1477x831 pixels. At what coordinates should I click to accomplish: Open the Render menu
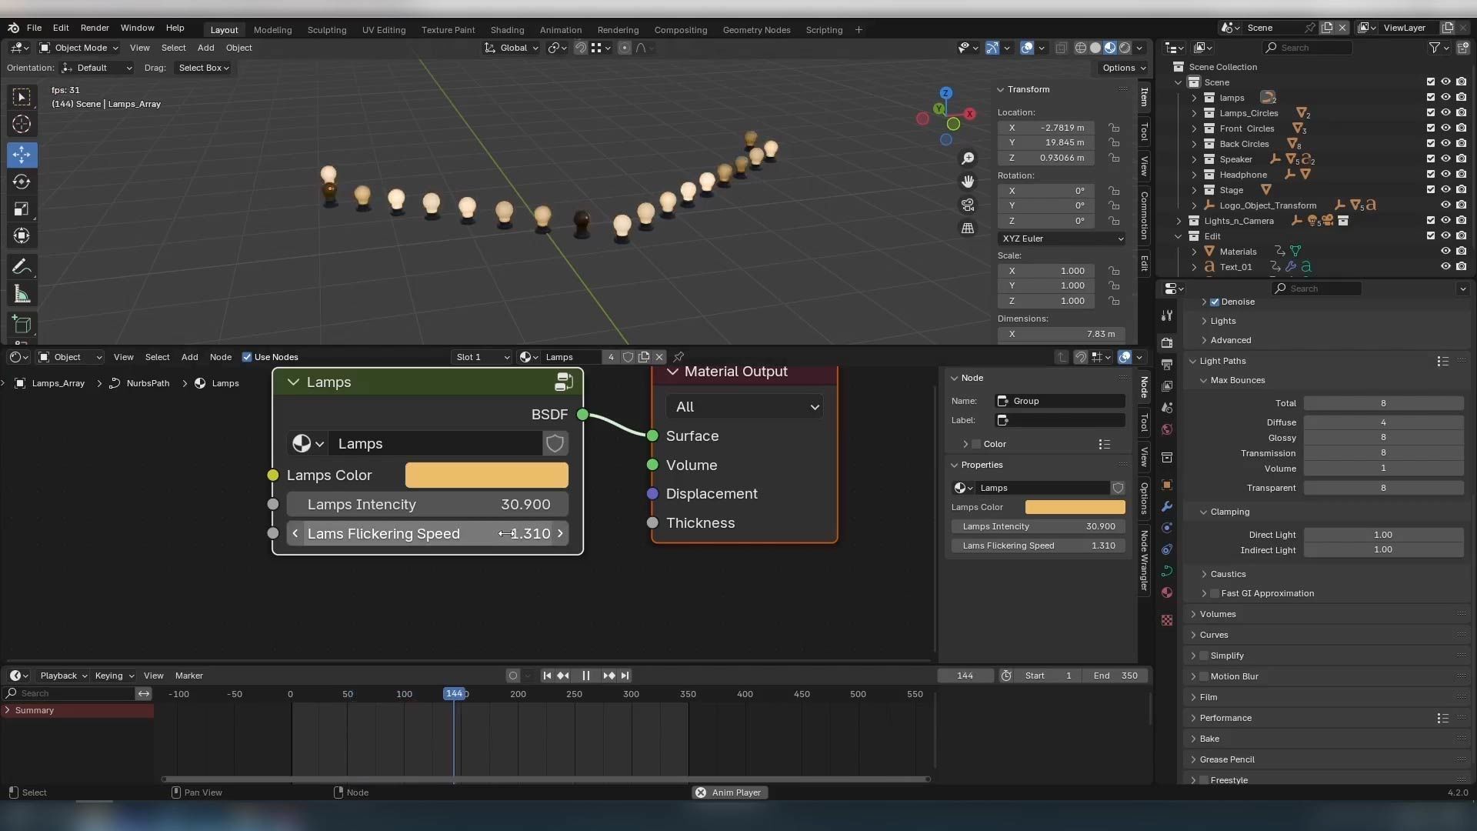[x=95, y=28]
